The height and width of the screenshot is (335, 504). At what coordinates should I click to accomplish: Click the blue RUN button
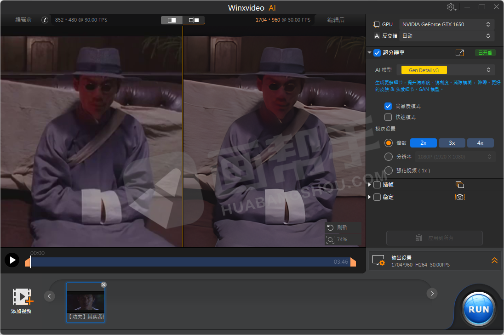click(478, 309)
